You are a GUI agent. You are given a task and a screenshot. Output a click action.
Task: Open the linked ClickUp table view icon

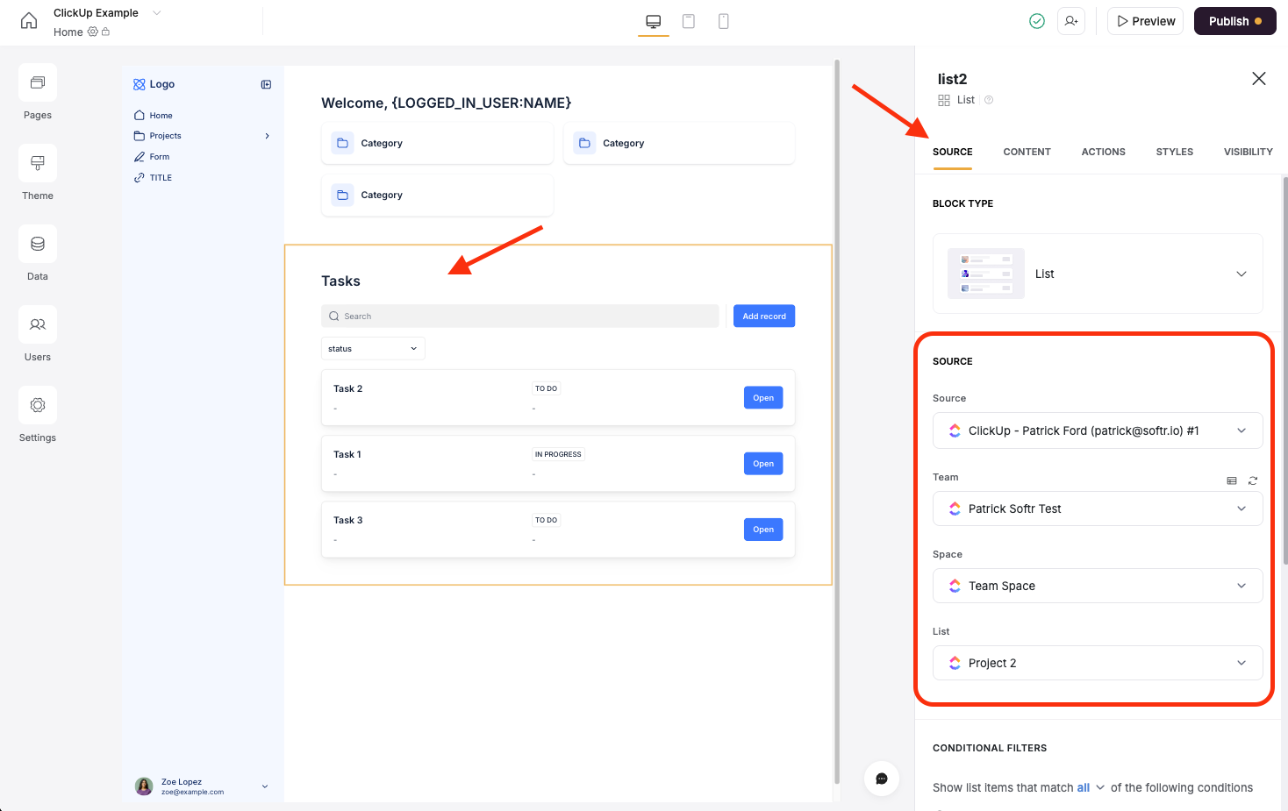[1232, 480]
